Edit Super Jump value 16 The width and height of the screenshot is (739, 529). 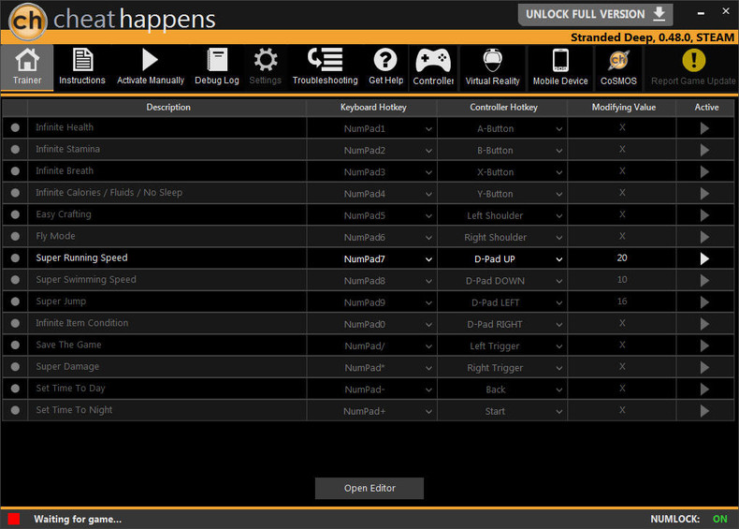622,301
